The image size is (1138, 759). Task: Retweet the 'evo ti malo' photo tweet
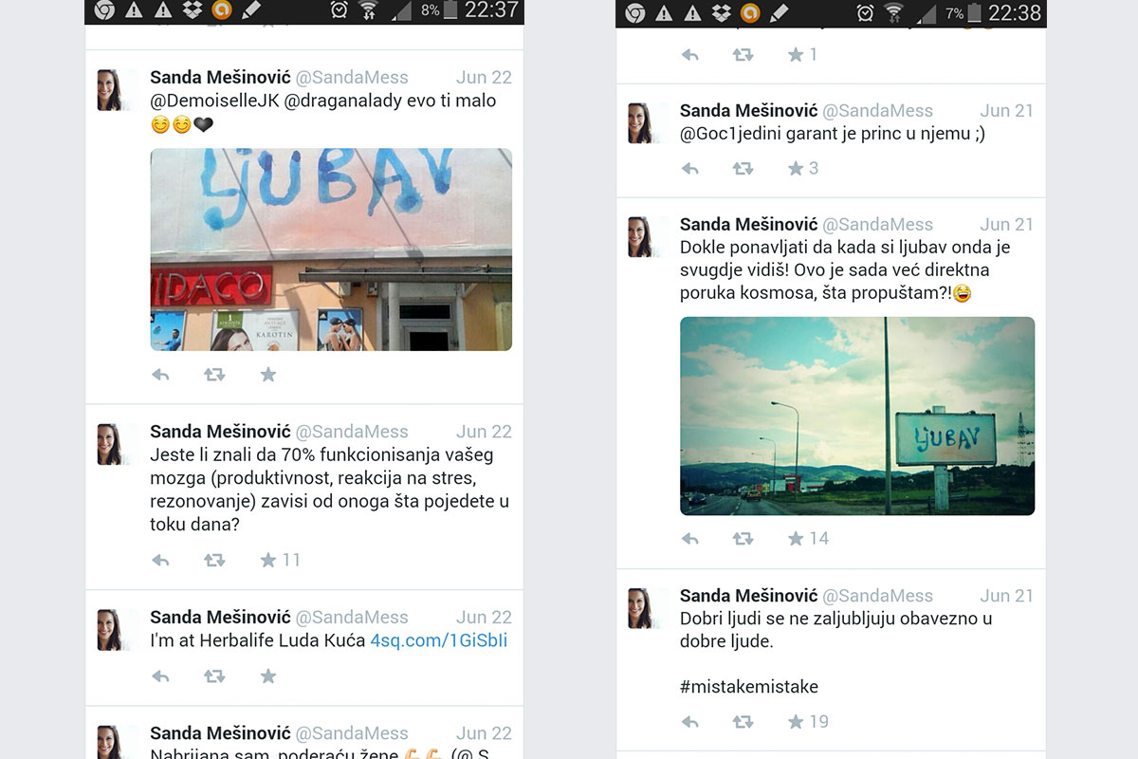coord(214,375)
